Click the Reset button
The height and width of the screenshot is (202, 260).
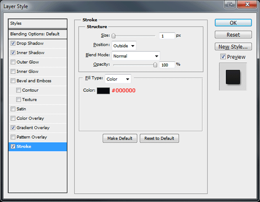pos(233,35)
